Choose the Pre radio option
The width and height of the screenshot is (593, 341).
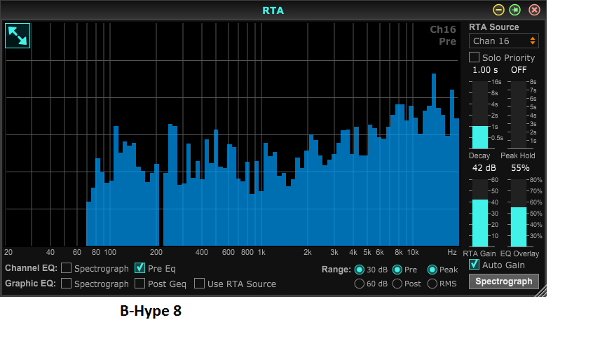point(397,270)
